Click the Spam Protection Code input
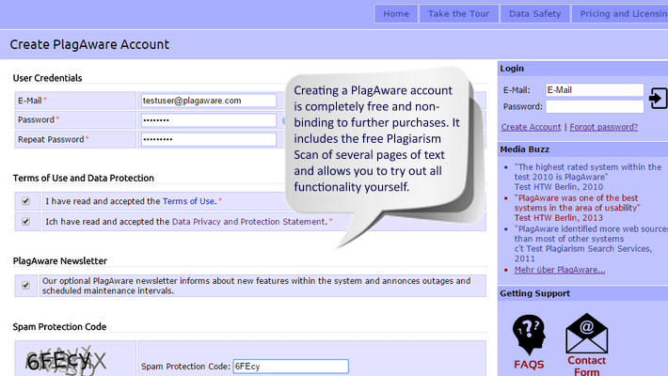The height and width of the screenshot is (376, 668). pos(291,367)
